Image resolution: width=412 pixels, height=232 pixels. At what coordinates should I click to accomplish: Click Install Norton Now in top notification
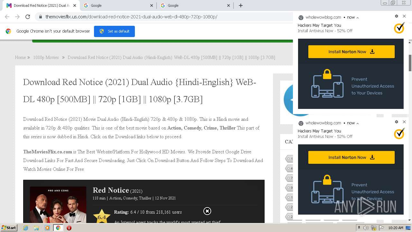pos(351,52)
